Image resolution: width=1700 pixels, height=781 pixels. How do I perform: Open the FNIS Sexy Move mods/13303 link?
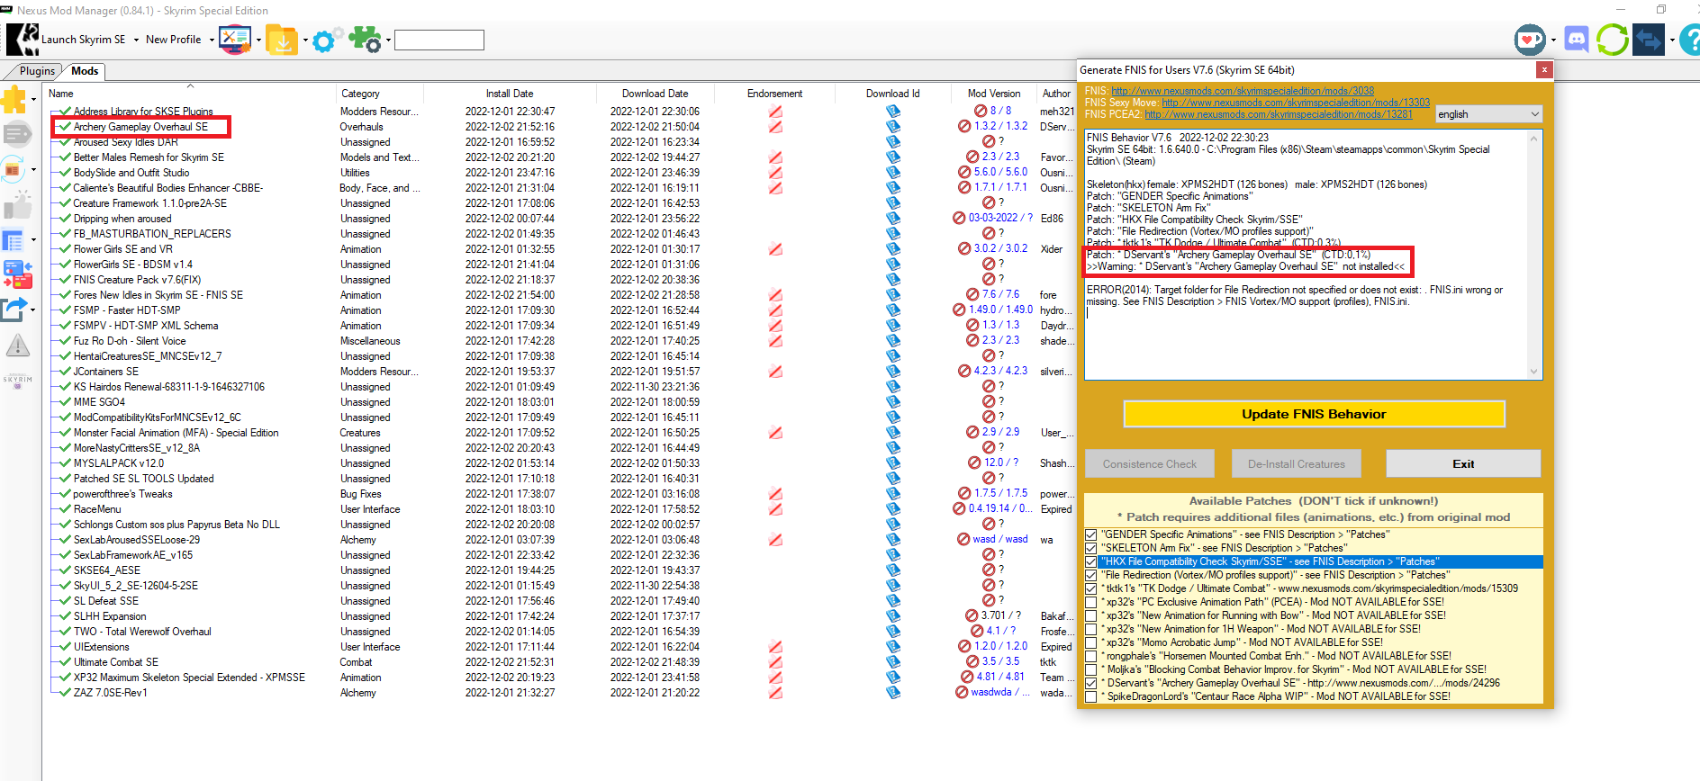[x=1296, y=103]
